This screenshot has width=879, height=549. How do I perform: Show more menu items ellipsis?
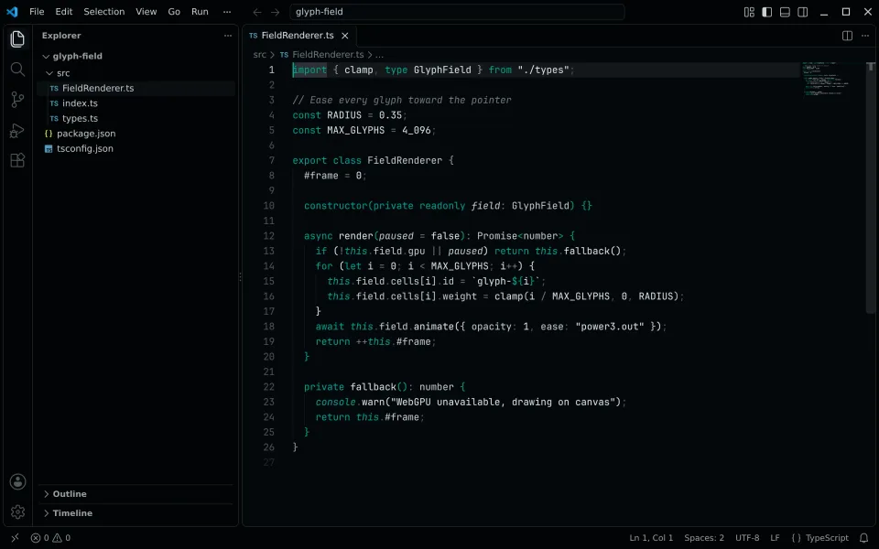(x=226, y=12)
